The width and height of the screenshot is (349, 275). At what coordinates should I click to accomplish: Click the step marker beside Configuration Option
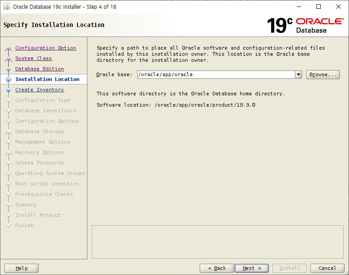[8, 48]
